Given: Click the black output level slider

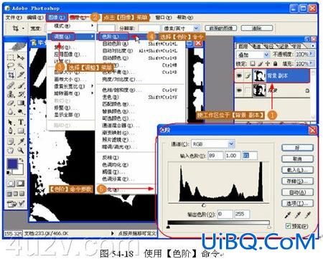Looking at the screenshot, I should (169, 227).
